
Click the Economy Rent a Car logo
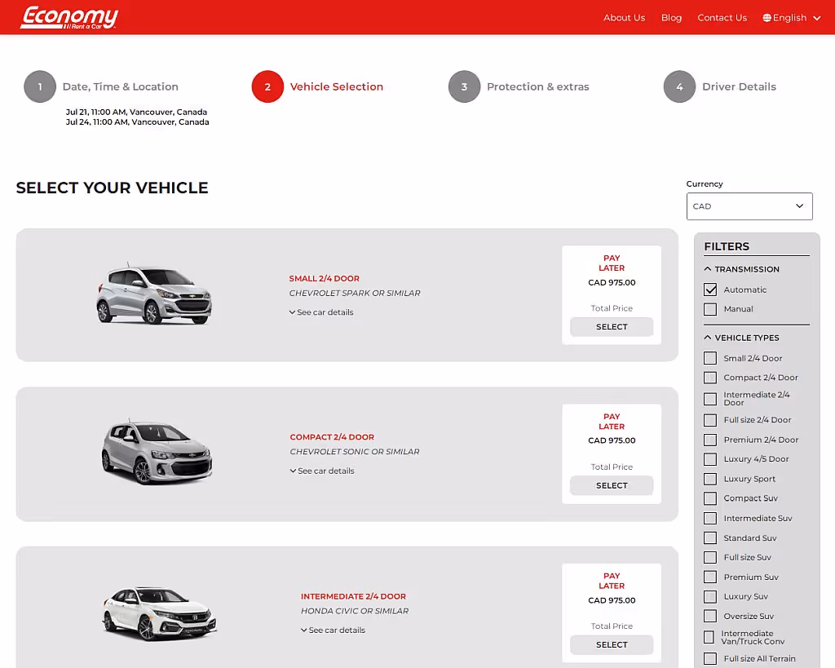click(x=69, y=18)
